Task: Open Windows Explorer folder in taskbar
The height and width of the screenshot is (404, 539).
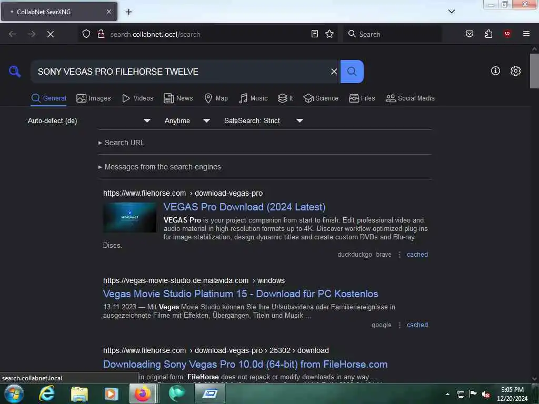Action: click(79, 393)
